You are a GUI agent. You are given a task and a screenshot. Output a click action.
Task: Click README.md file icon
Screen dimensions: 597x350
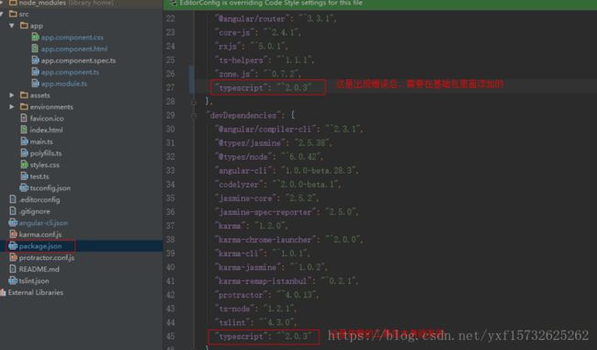13,269
